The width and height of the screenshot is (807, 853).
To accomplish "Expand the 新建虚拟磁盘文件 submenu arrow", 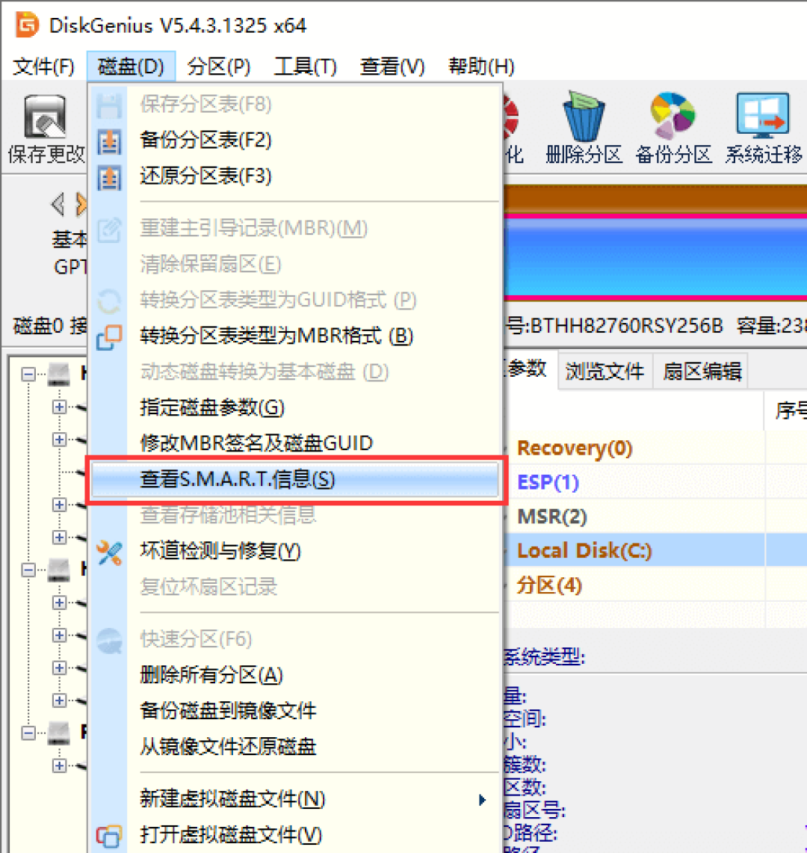I will pos(482,800).
